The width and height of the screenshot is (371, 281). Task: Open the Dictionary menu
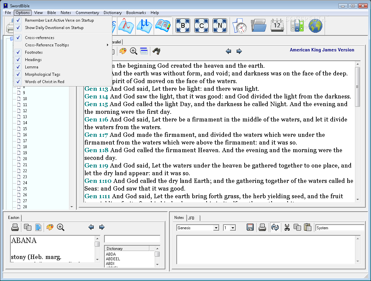tap(113, 13)
